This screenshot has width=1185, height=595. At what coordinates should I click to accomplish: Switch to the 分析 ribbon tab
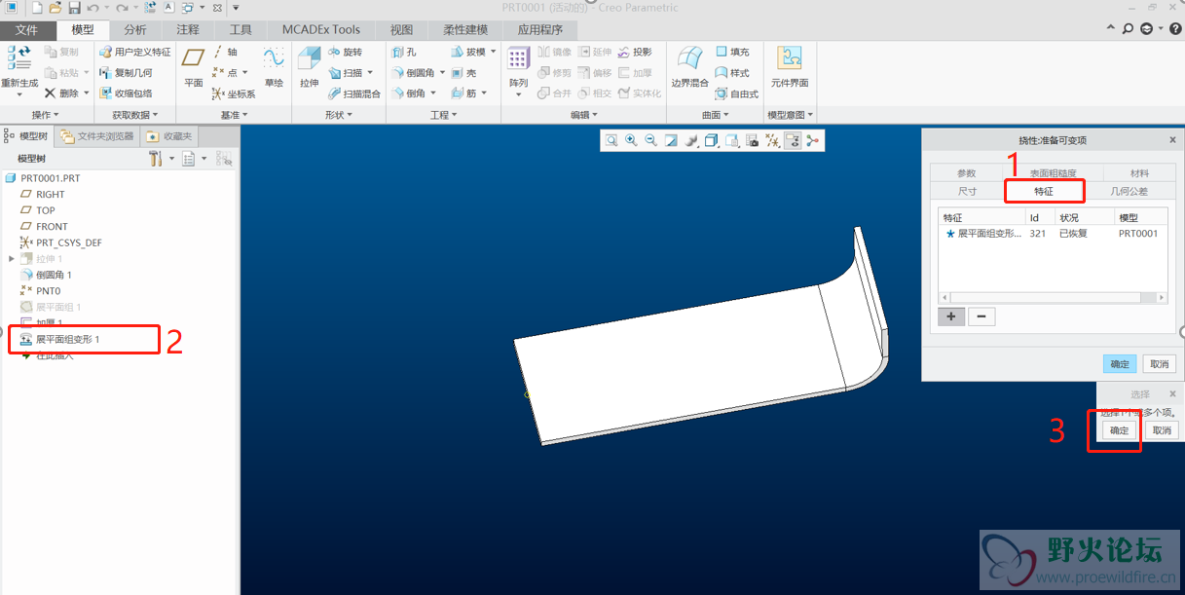coord(135,30)
